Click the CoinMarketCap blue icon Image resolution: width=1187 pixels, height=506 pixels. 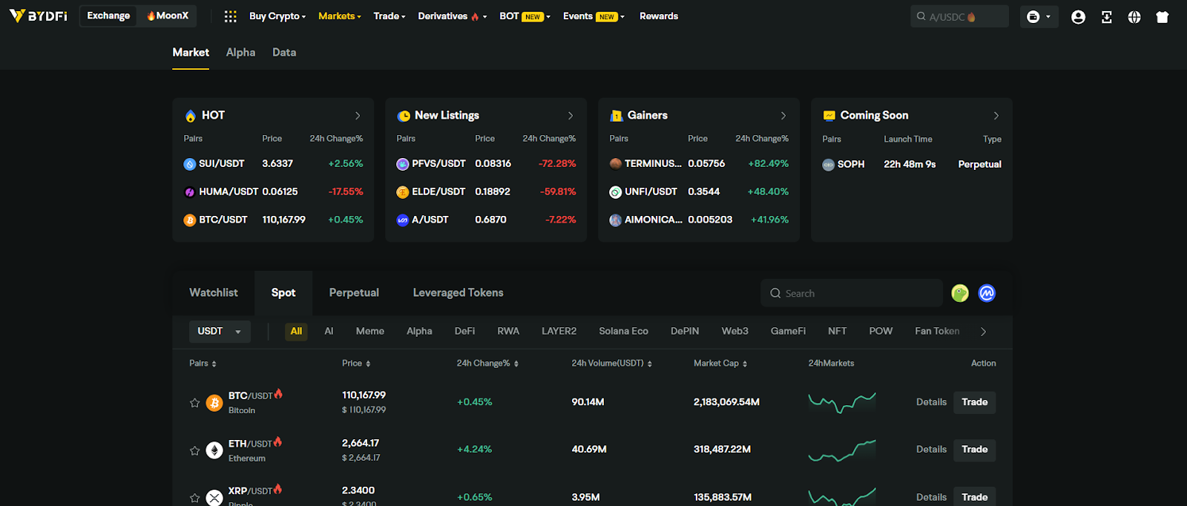(x=987, y=293)
